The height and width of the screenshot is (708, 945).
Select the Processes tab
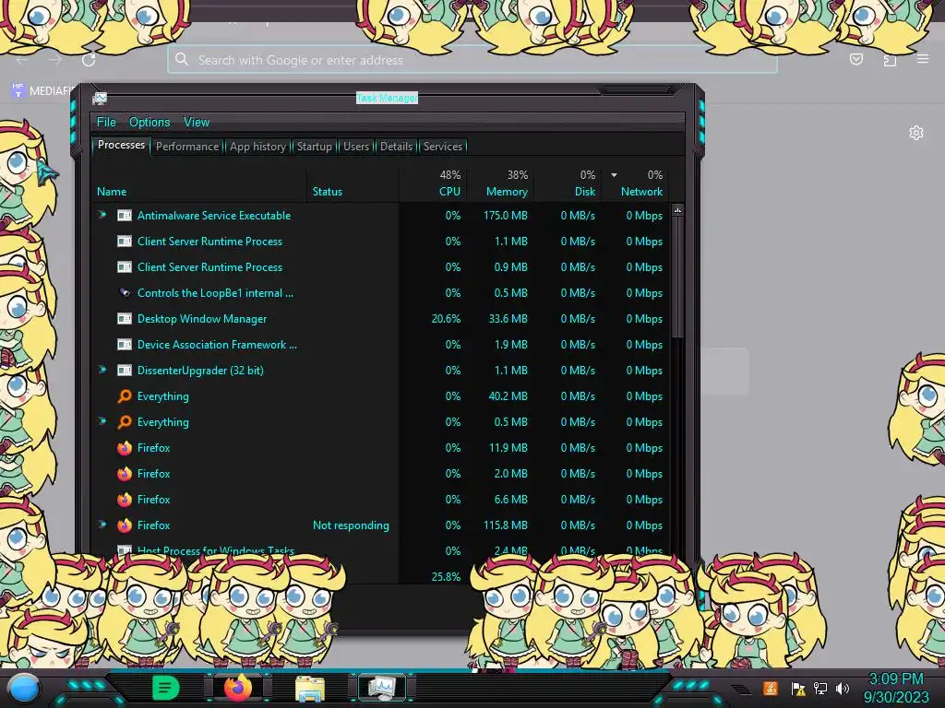pyautogui.click(x=121, y=145)
